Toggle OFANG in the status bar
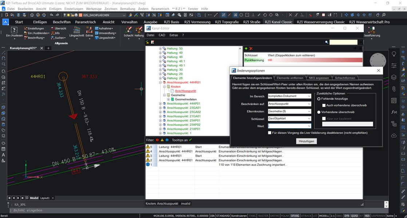Screen dimensions: 407x218 coord(295,216)
